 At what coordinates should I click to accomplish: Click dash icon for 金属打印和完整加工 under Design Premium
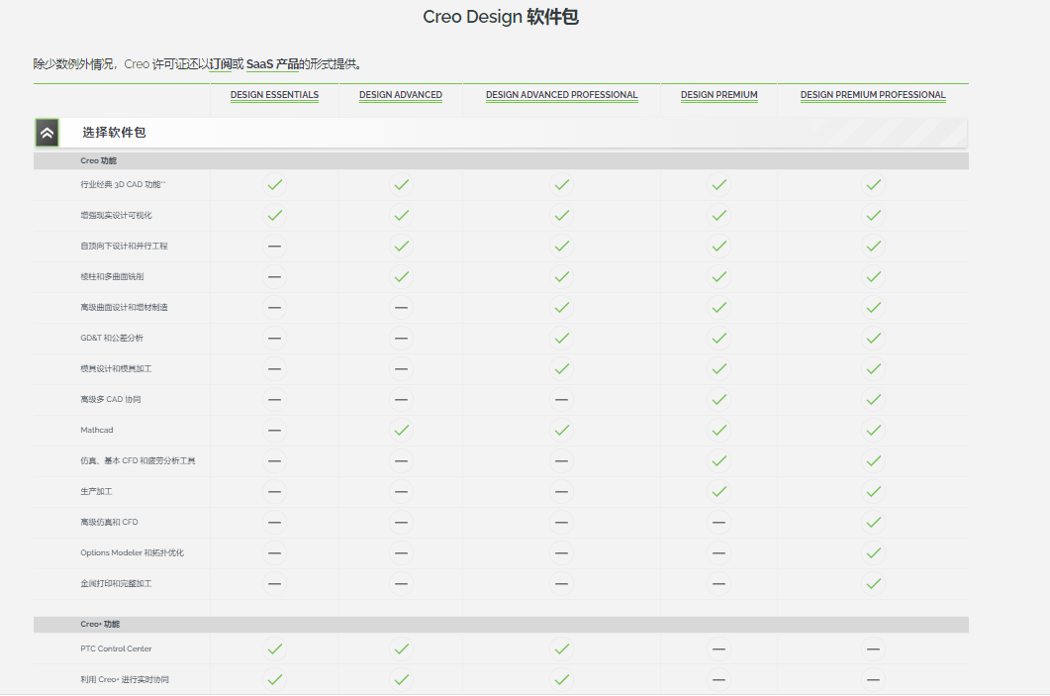pos(719,584)
